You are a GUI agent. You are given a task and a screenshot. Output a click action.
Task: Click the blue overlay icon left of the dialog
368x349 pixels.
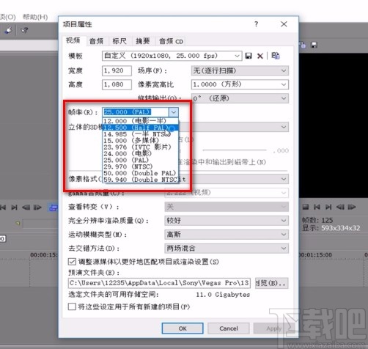point(54,207)
